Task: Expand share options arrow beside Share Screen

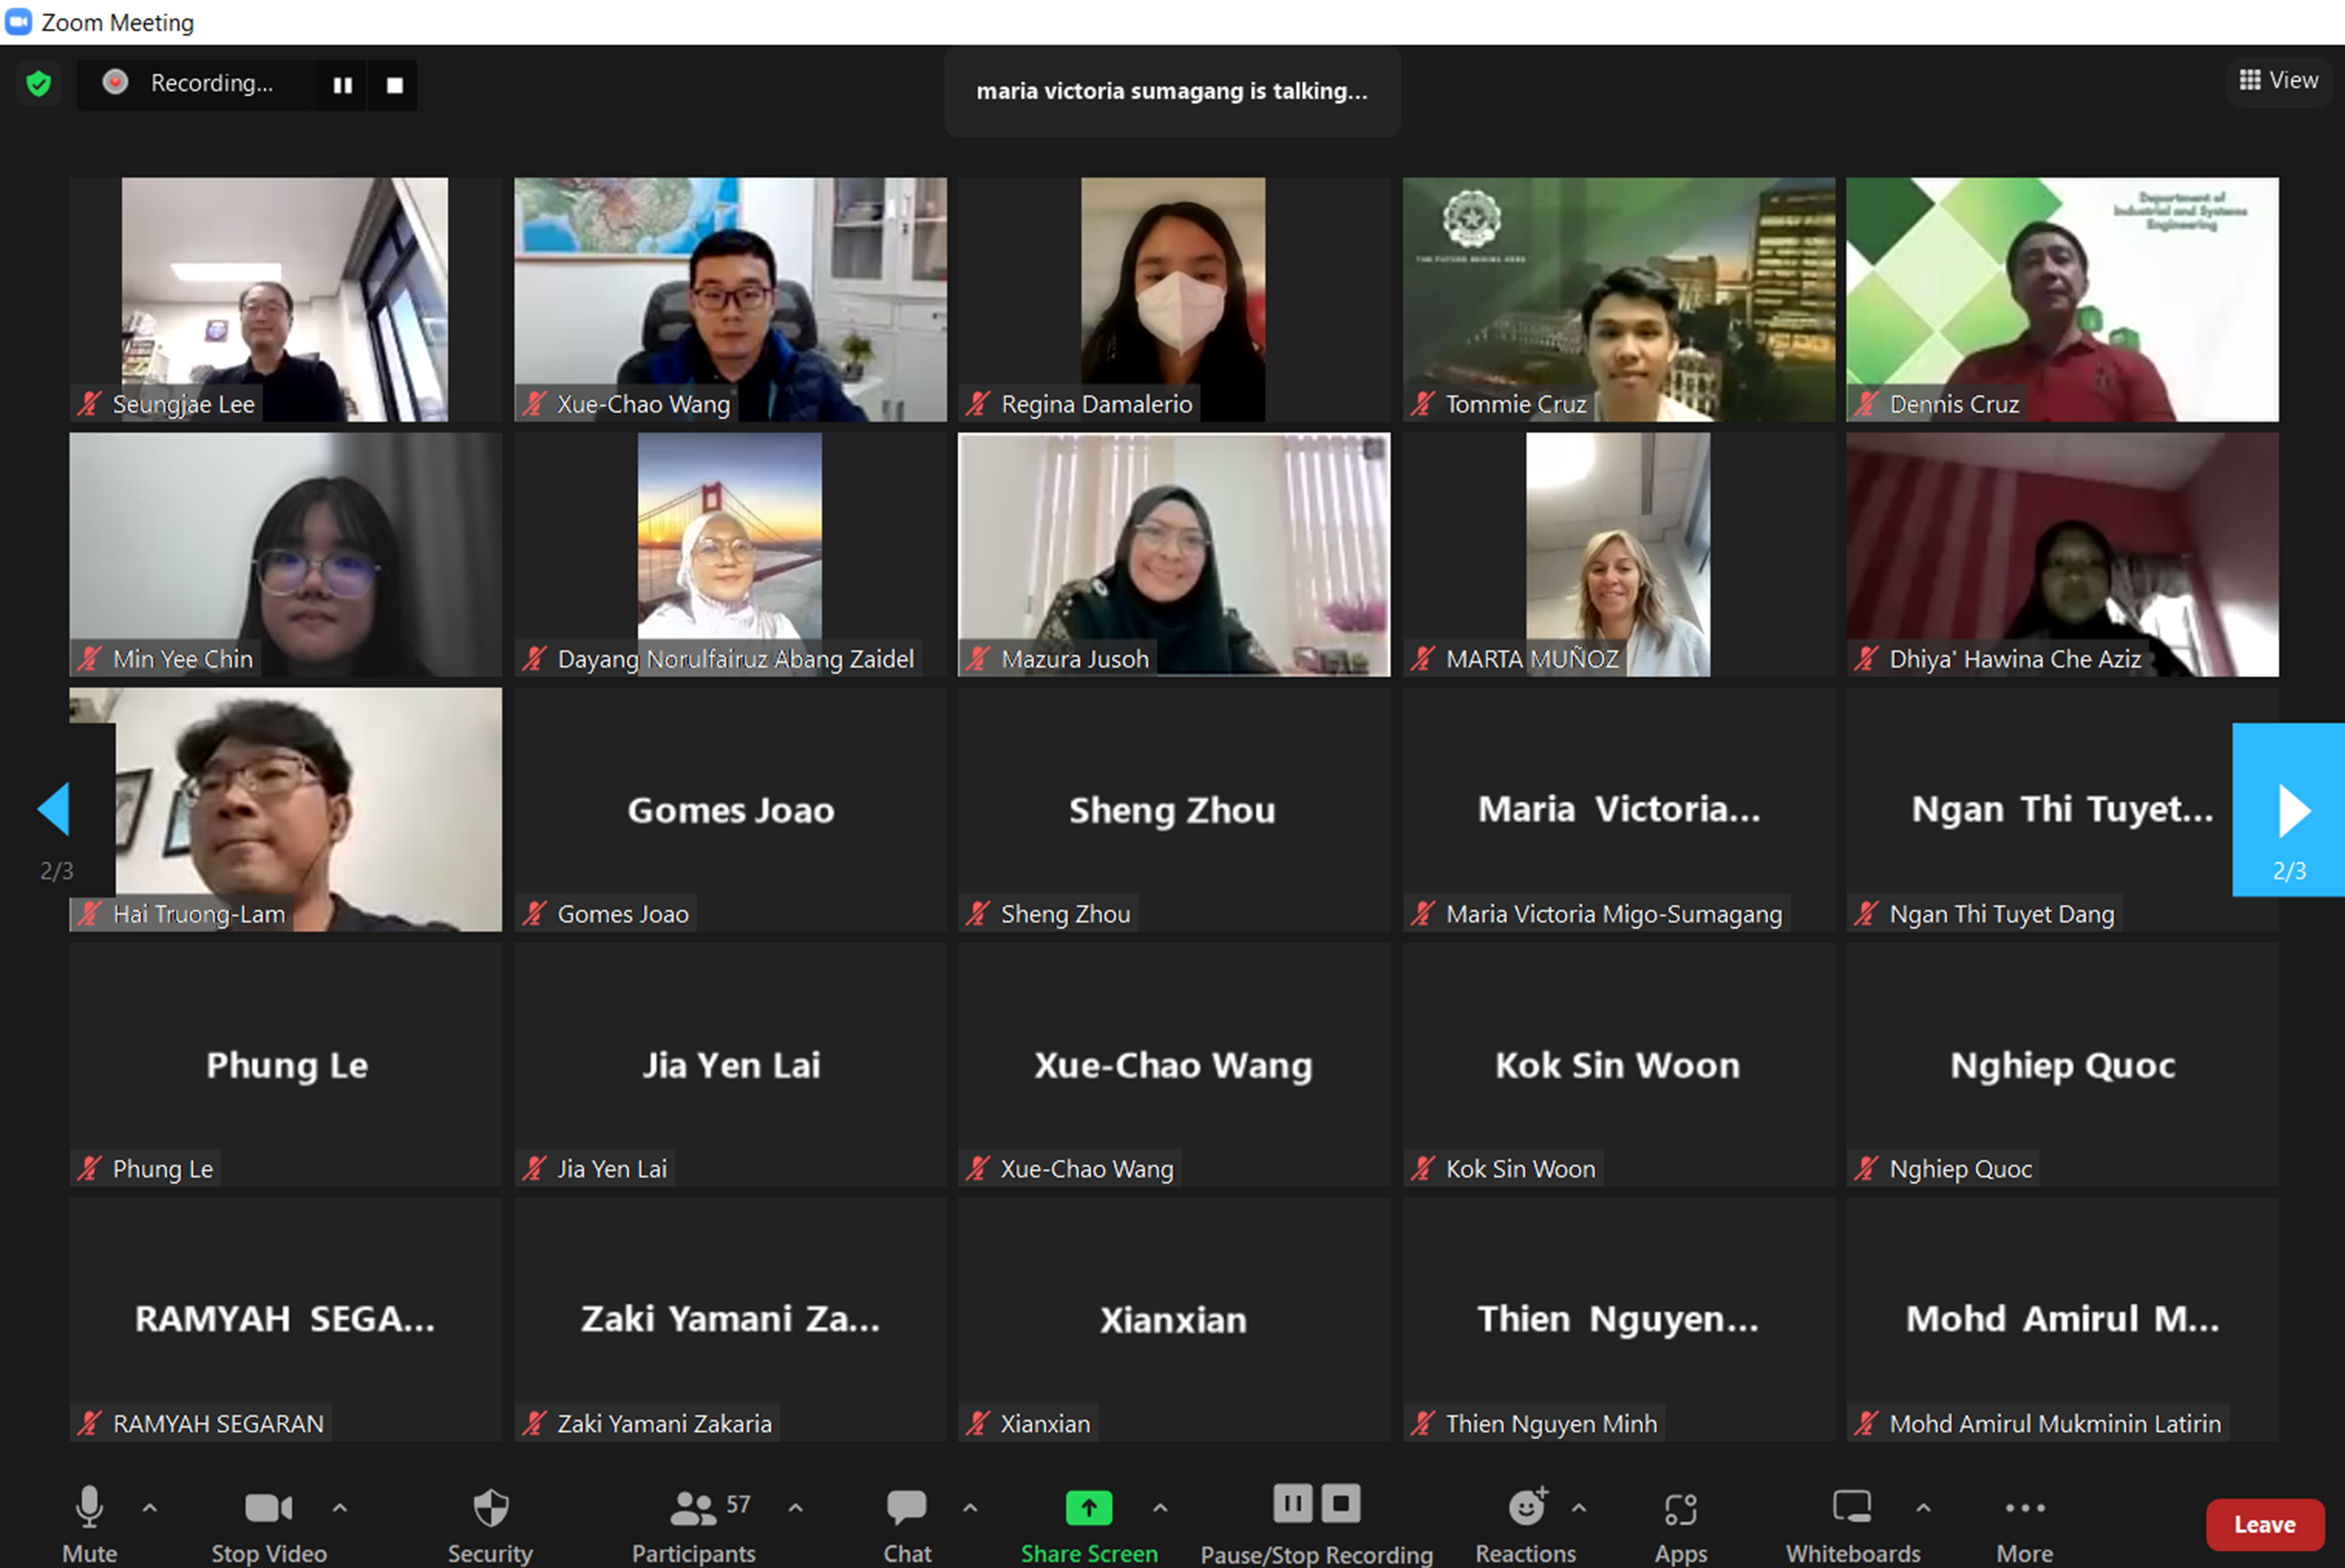Action: pos(1160,1507)
